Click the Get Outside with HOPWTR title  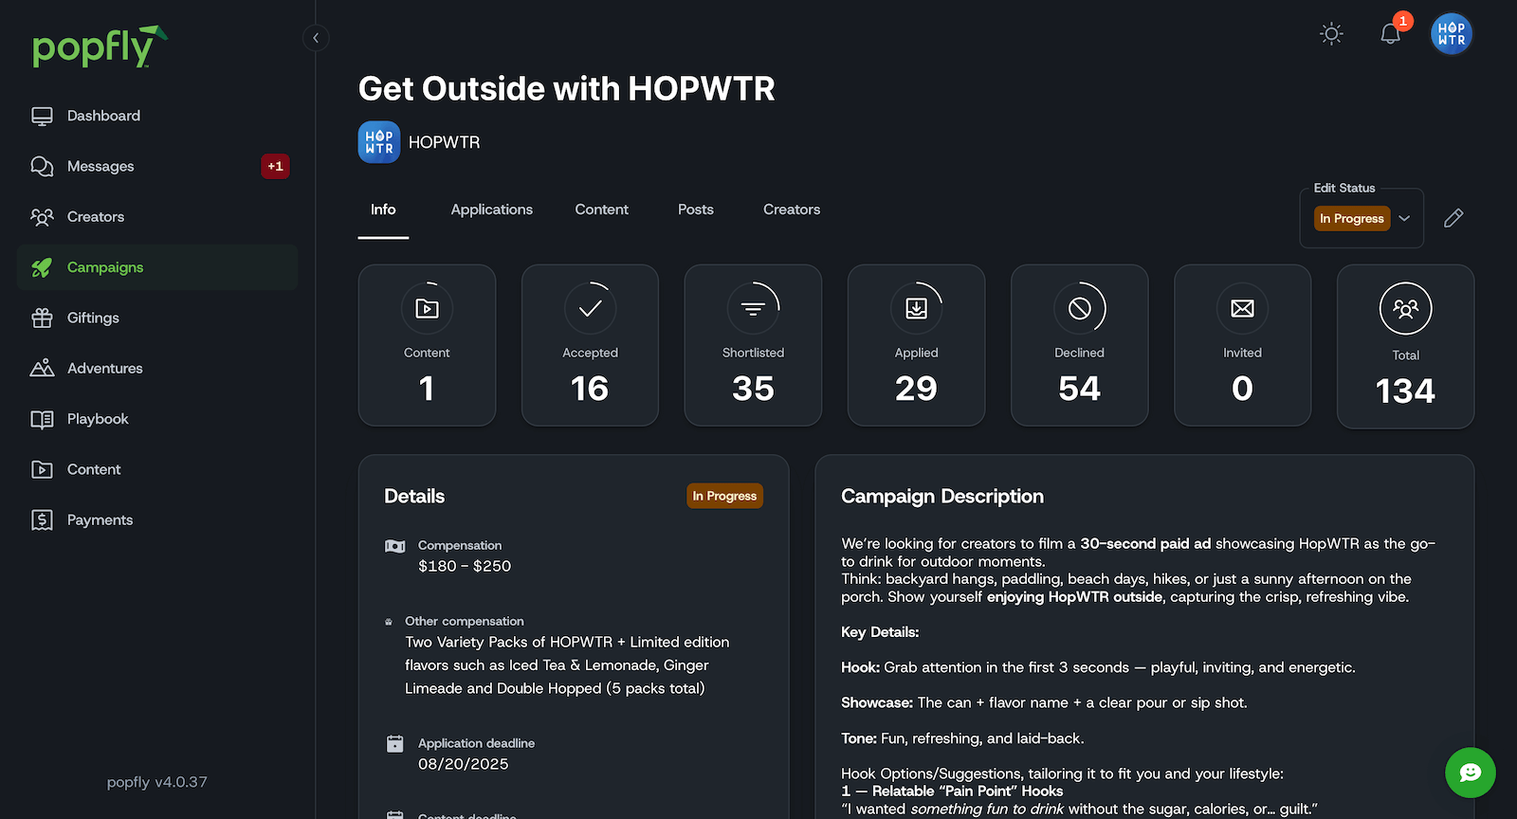tap(567, 88)
